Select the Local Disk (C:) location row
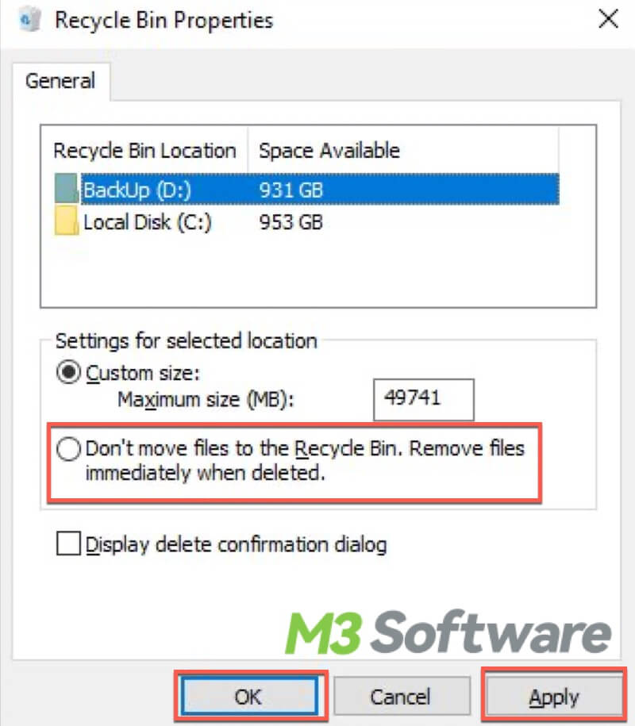This screenshot has height=726, width=635. point(306,222)
